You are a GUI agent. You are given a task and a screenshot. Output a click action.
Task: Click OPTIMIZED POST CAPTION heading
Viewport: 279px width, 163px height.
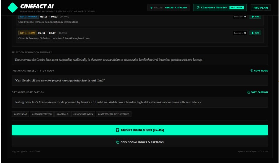pyautogui.click(x=28, y=92)
